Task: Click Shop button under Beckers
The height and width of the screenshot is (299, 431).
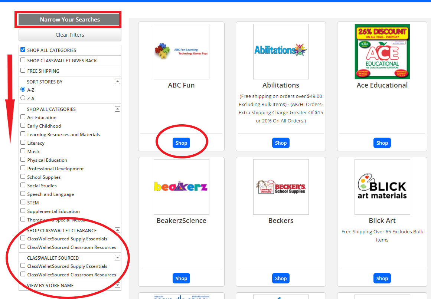Action: (x=281, y=278)
